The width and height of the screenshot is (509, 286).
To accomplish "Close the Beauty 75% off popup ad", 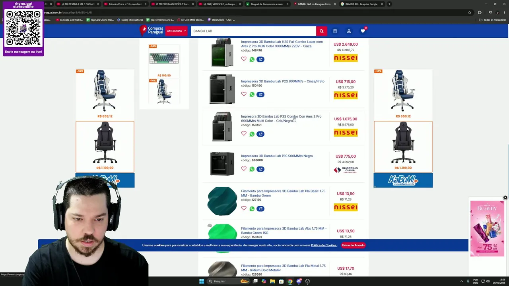I will 505,197.
